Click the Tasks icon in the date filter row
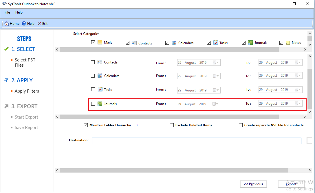 (x=100, y=89)
